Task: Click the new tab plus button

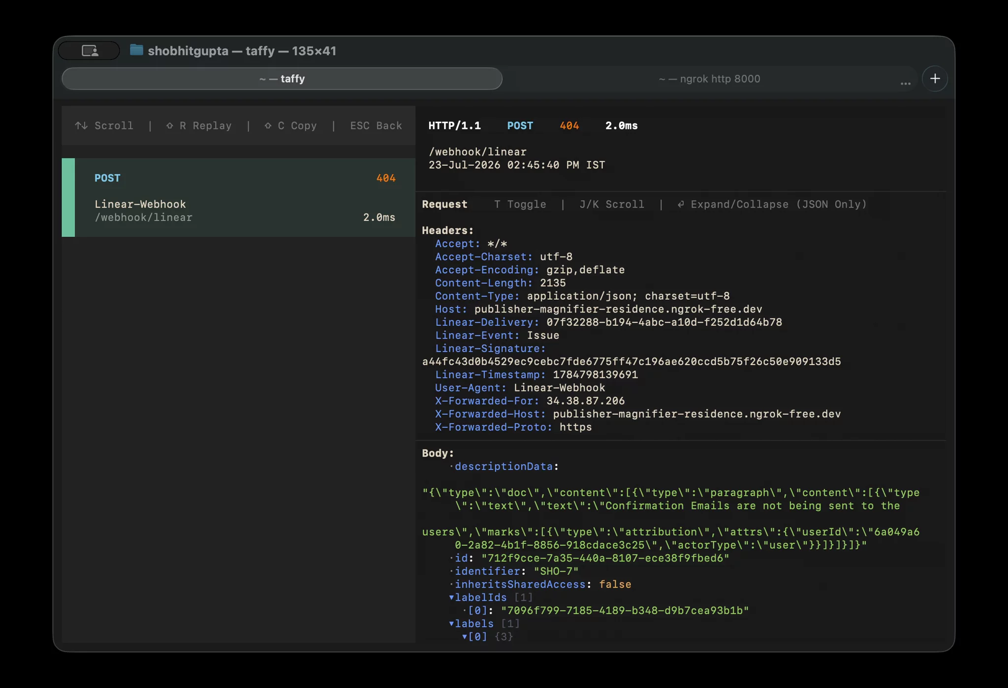Action: [935, 79]
